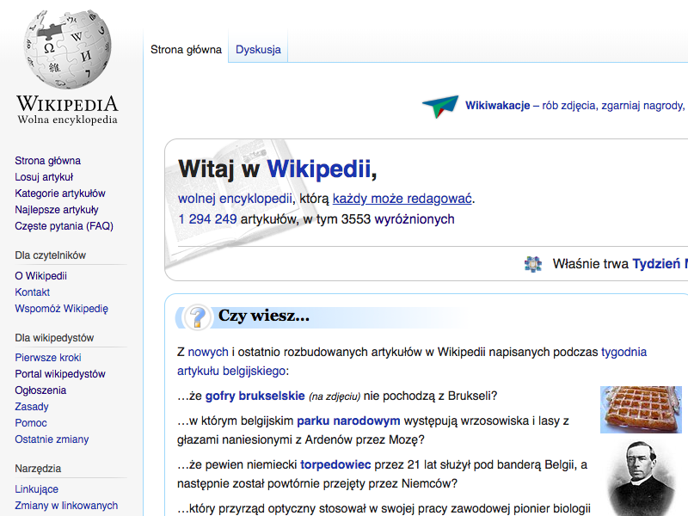
Task: Click the Tydzień link after Właśnie trwa
Action: [660, 264]
